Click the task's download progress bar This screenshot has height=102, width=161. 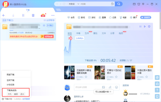click(32, 30)
